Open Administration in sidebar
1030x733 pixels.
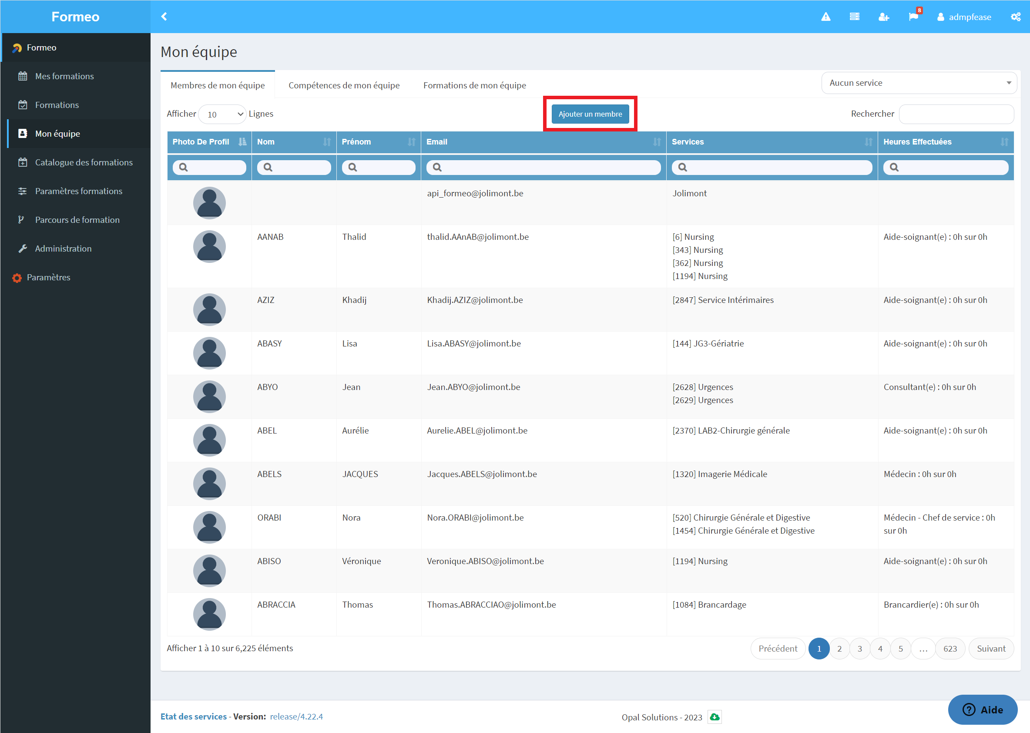click(75, 248)
